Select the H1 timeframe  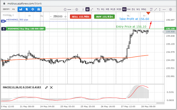[124, 9]
